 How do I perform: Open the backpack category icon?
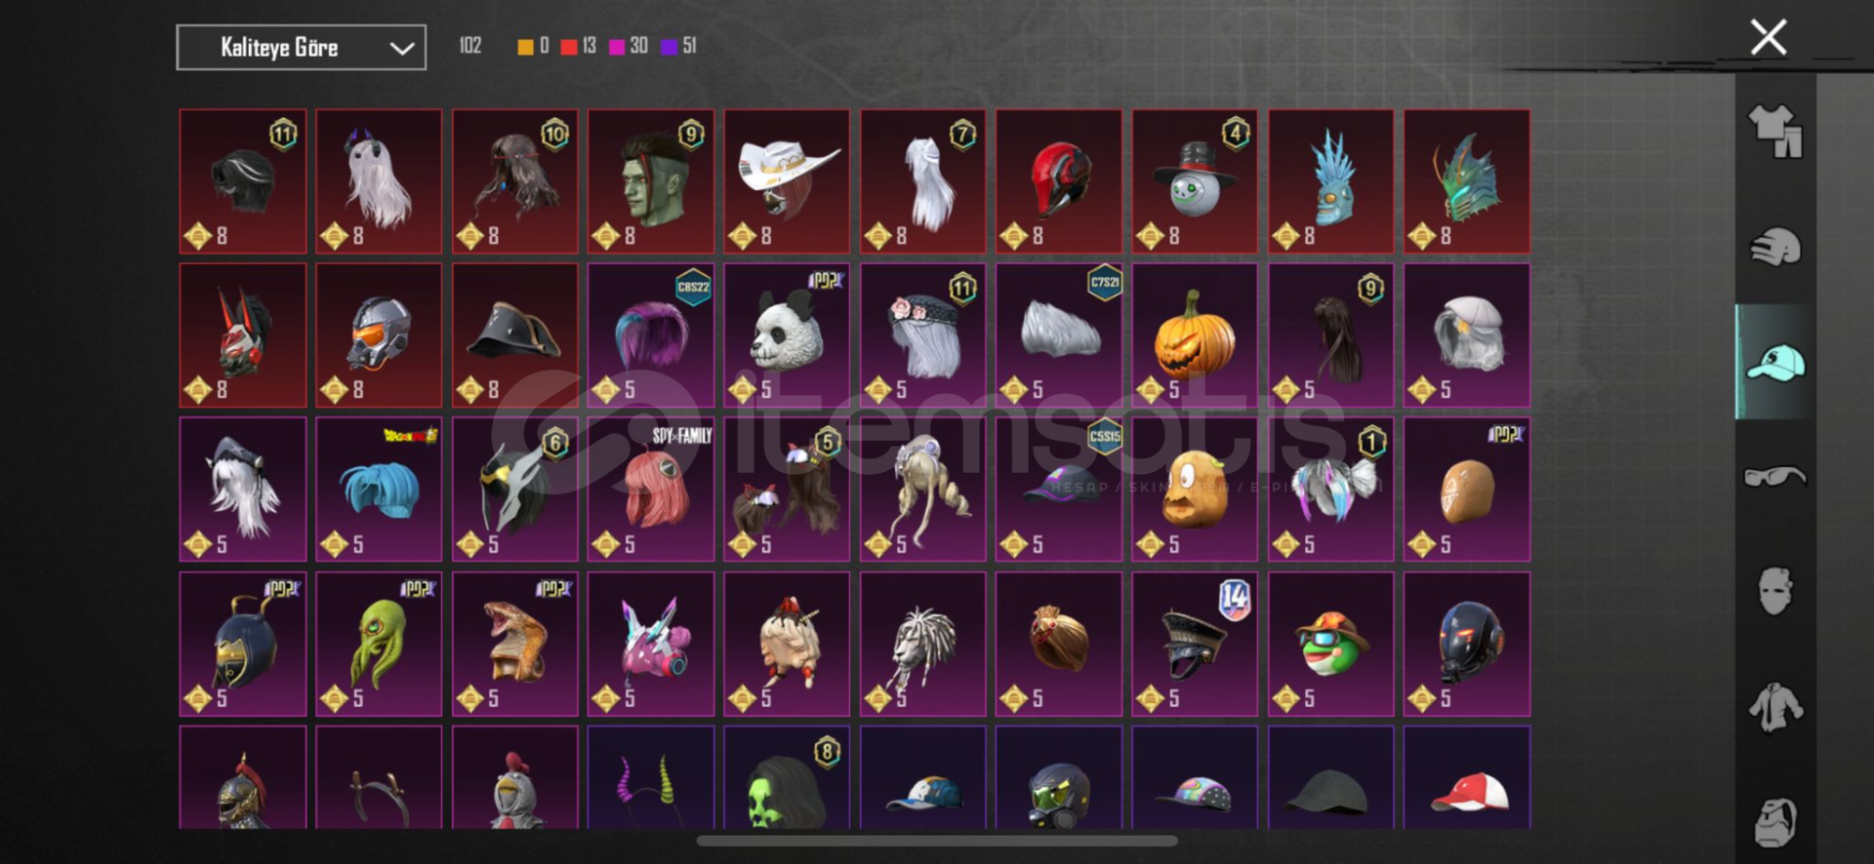point(1774,822)
